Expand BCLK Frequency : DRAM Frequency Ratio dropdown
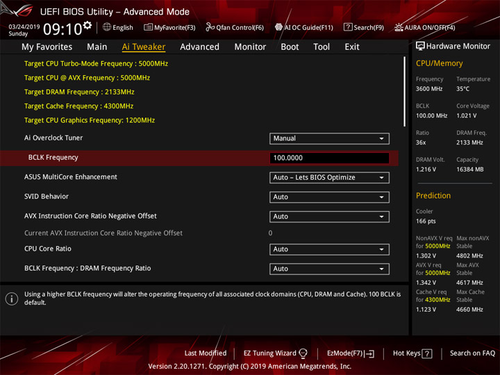 tap(329, 269)
